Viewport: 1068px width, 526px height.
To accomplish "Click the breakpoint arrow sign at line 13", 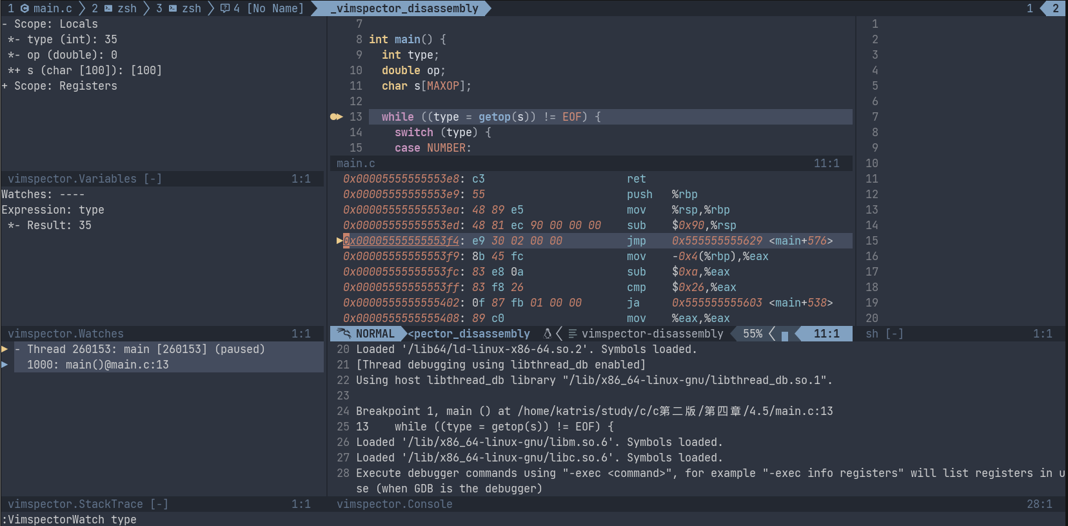I will pyautogui.click(x=337, y=117).
